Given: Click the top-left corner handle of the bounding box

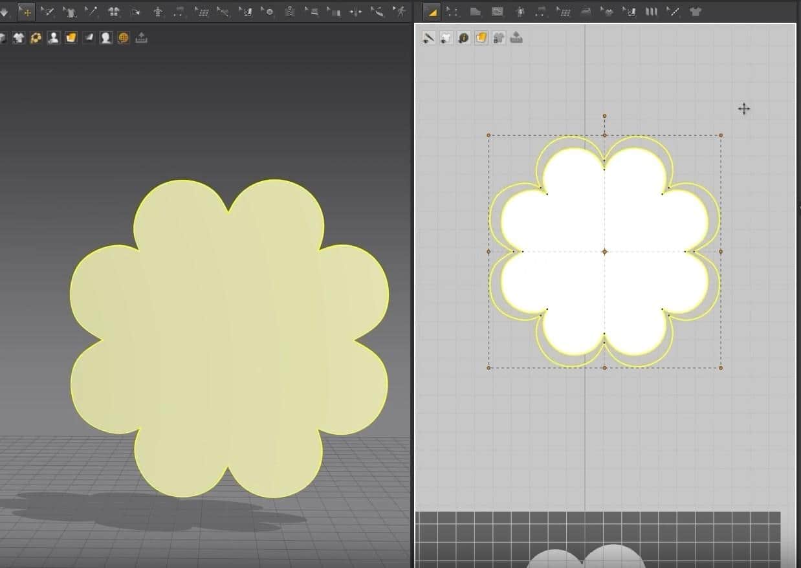Looking at the screenshot, I should coord(488,136).
